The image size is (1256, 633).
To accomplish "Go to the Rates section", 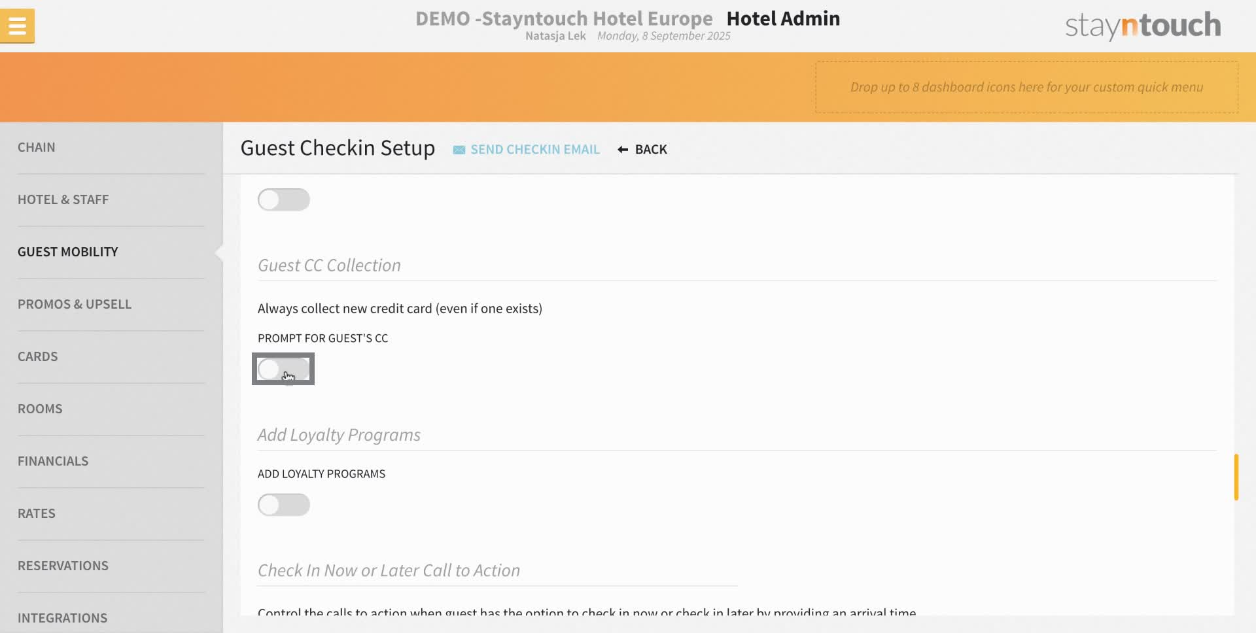I will [37, 513].
